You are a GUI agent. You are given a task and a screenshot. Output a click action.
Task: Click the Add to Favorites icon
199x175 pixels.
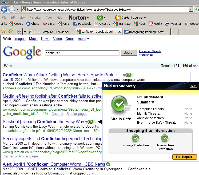click(10, 31)
